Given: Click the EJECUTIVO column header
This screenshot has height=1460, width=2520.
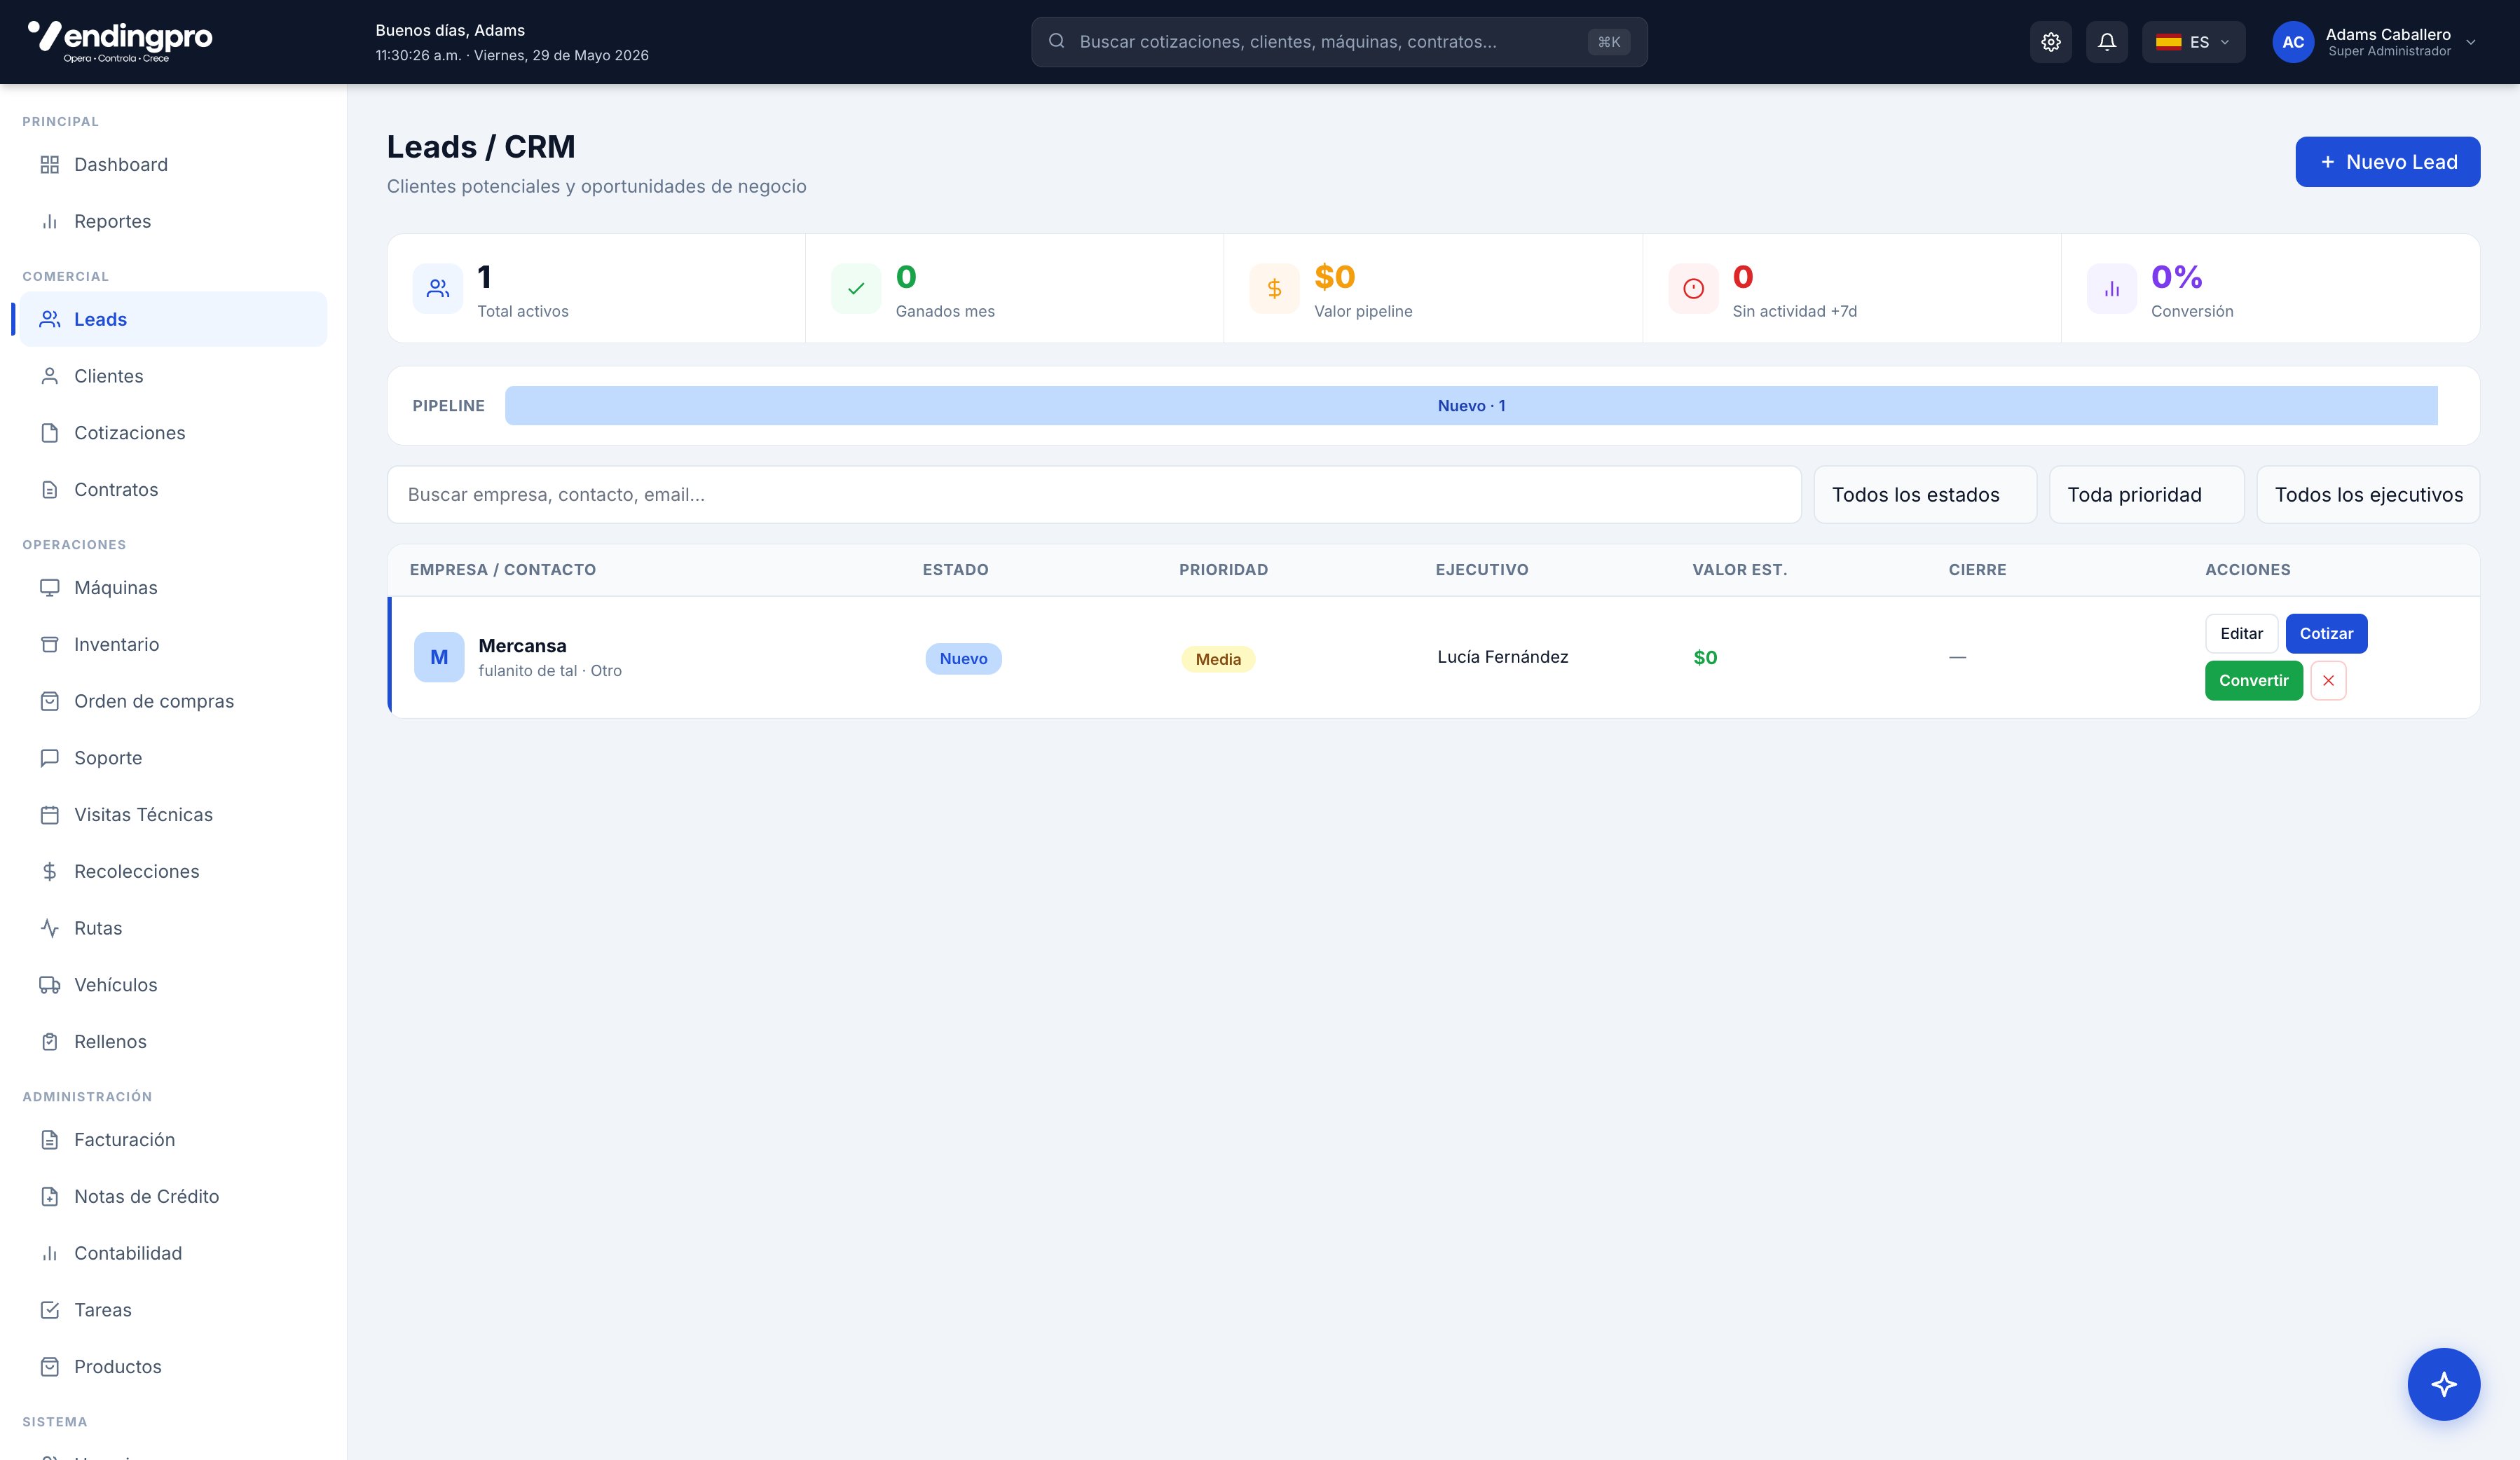Looking at the screenshot, I should click(x=1481, y=570).
